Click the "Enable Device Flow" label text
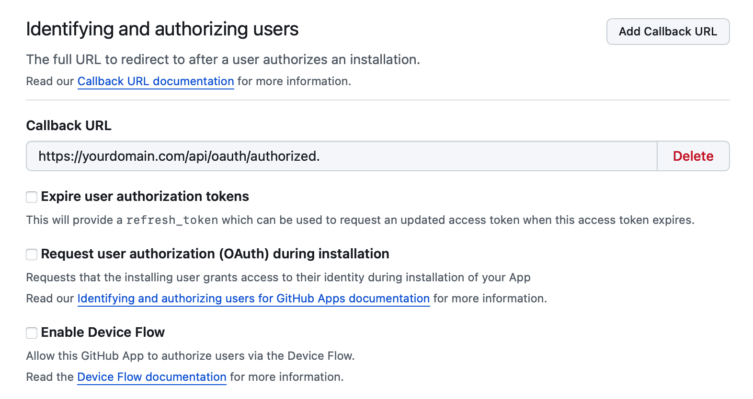The height and width of the screenshot is (399, 753). pos(103,332)
